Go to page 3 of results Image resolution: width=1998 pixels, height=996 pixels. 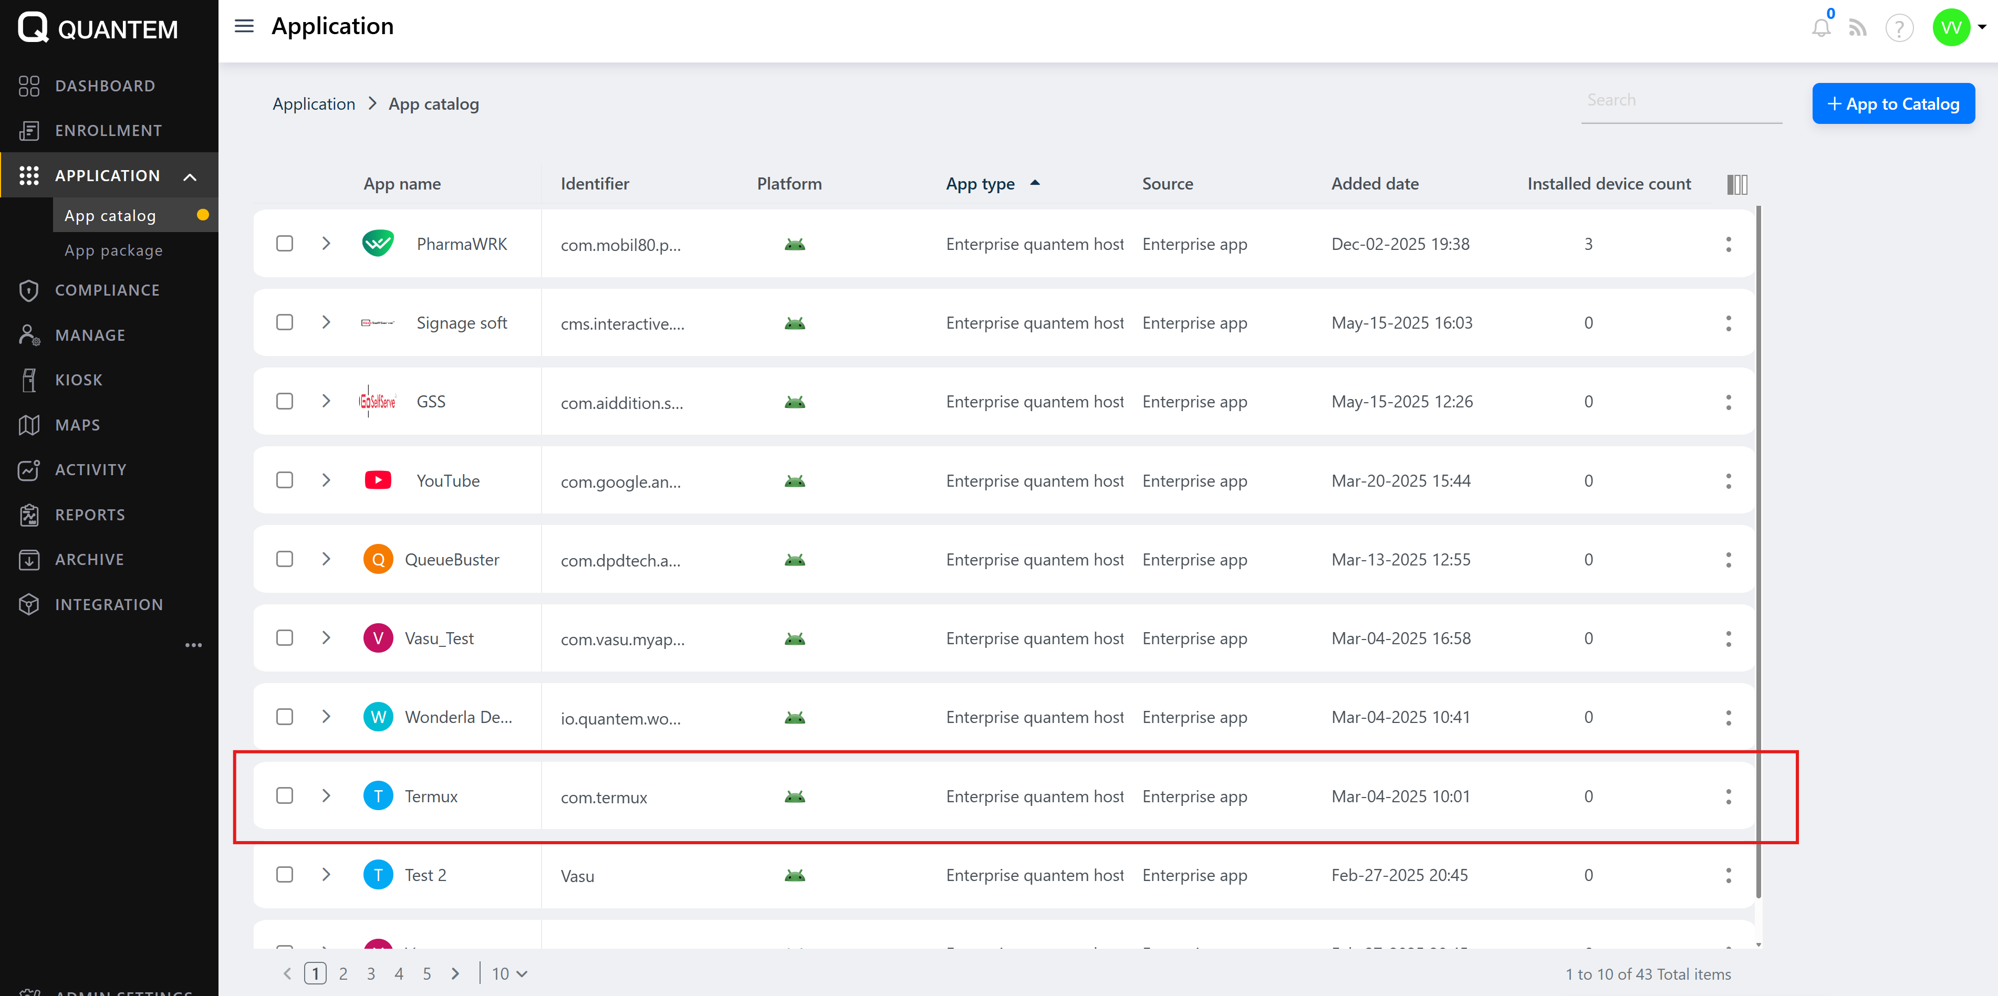point(371,973)
